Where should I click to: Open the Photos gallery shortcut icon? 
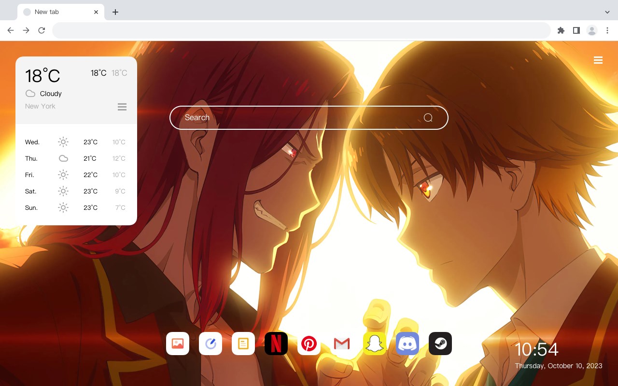(178, 344)
